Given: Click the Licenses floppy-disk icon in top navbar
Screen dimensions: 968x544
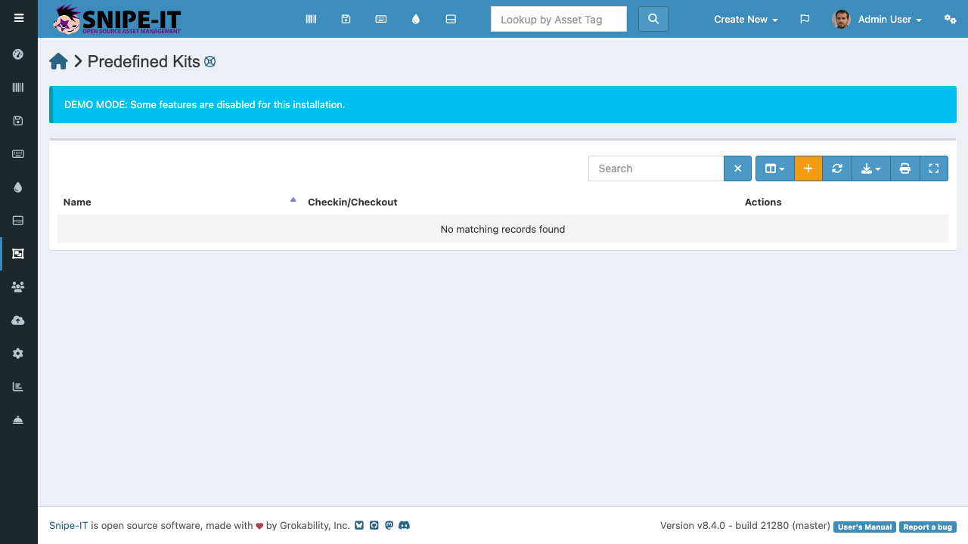Looking at the screenshot, I should tap(346, 19).
